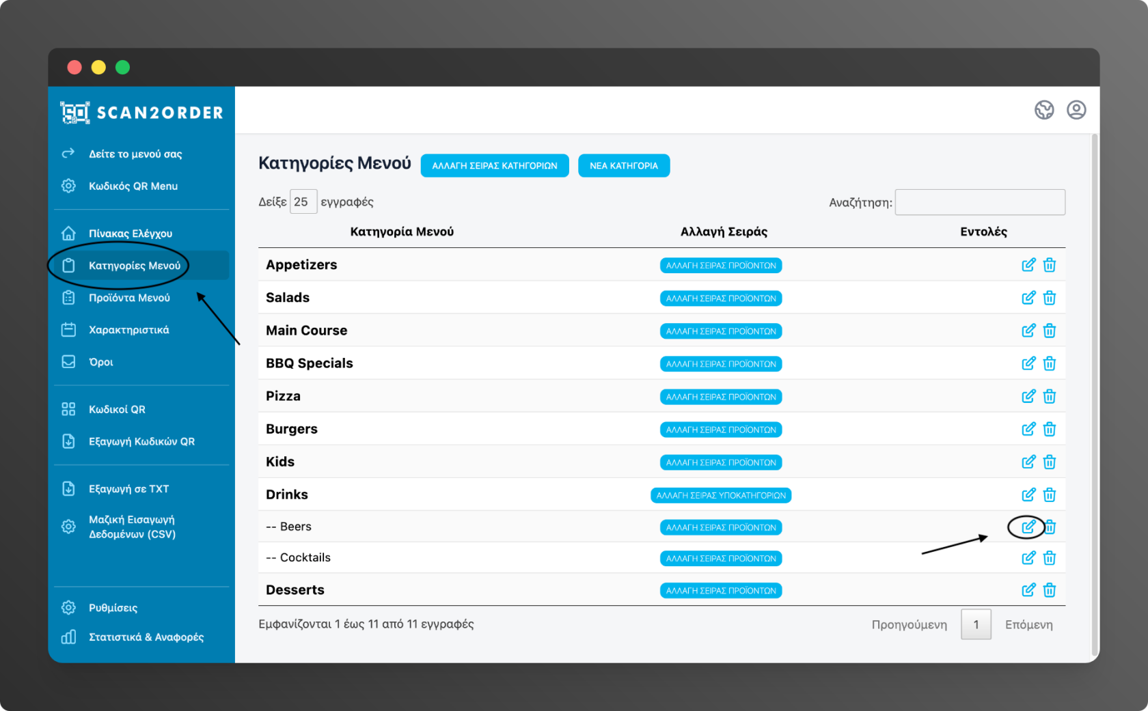Open the user profile icon
Screen dimensions: 1148x711
pos(1076,110)
